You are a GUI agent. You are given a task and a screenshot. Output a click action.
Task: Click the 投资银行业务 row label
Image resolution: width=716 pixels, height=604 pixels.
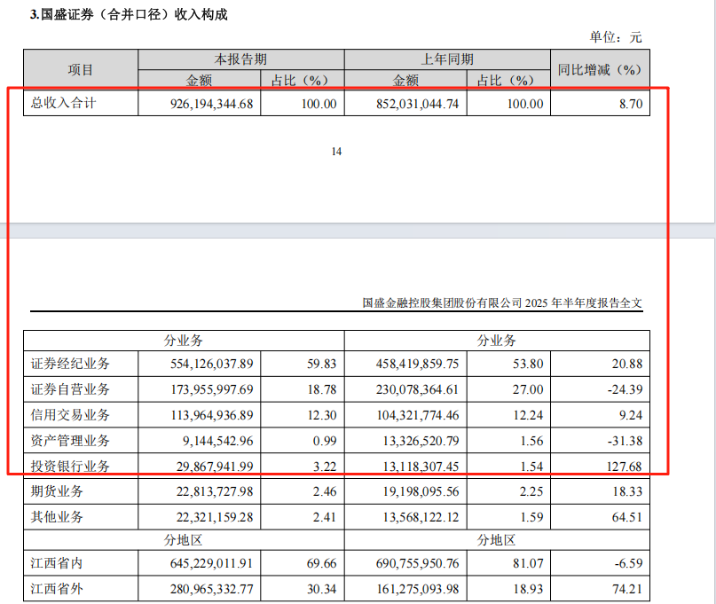71,466
